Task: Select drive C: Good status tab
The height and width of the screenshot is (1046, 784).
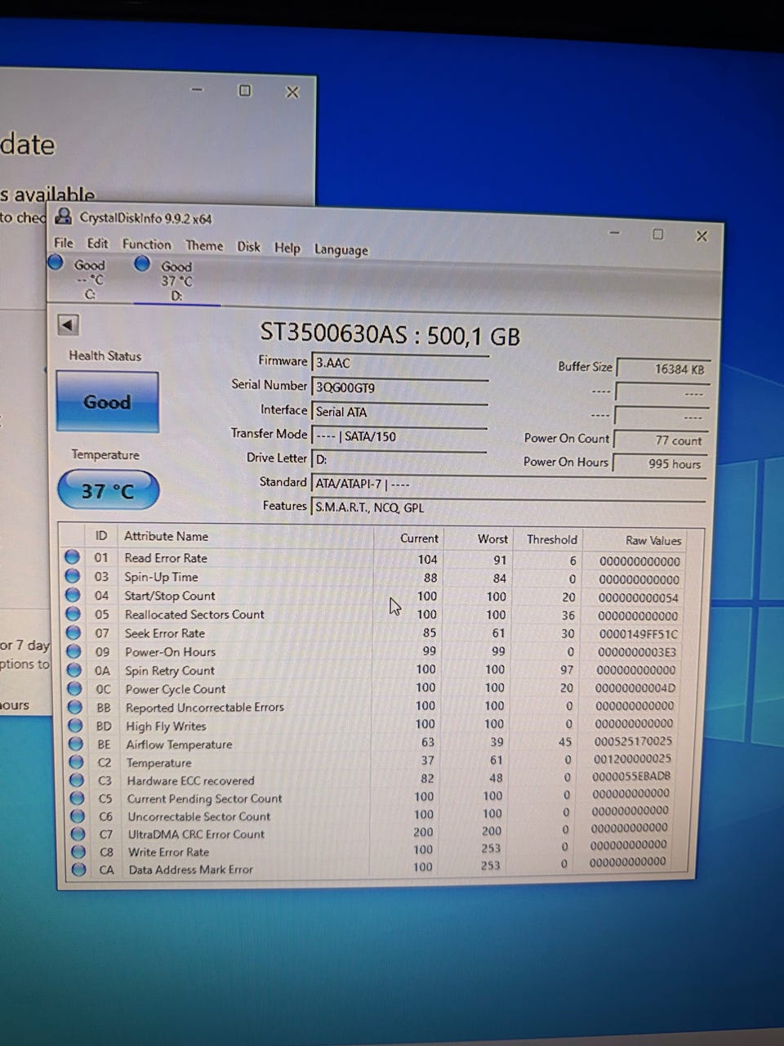Action: [78, 279]
